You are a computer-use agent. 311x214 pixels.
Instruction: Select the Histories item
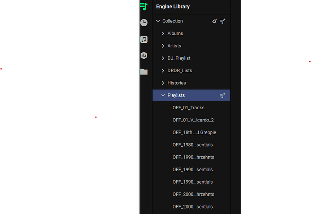click(x=177, y=83)
